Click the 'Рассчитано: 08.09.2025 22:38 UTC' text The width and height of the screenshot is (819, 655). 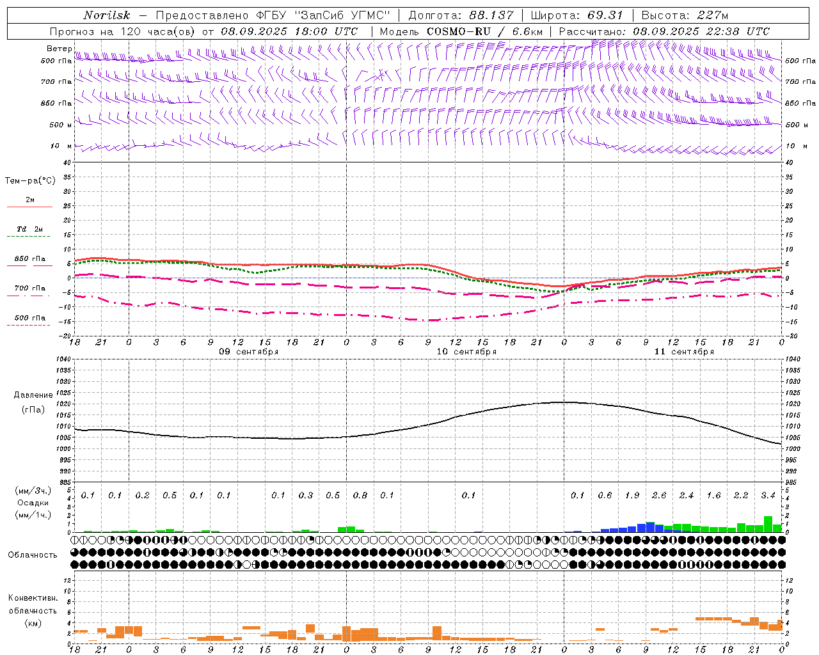(x=665, y=31)
